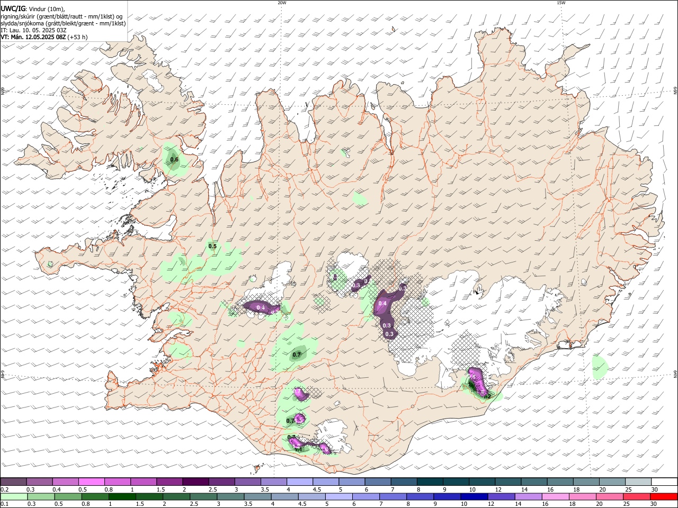Select the crimson 25 swatch in lower legend
The image size is (678, 508).
[637, 496]
